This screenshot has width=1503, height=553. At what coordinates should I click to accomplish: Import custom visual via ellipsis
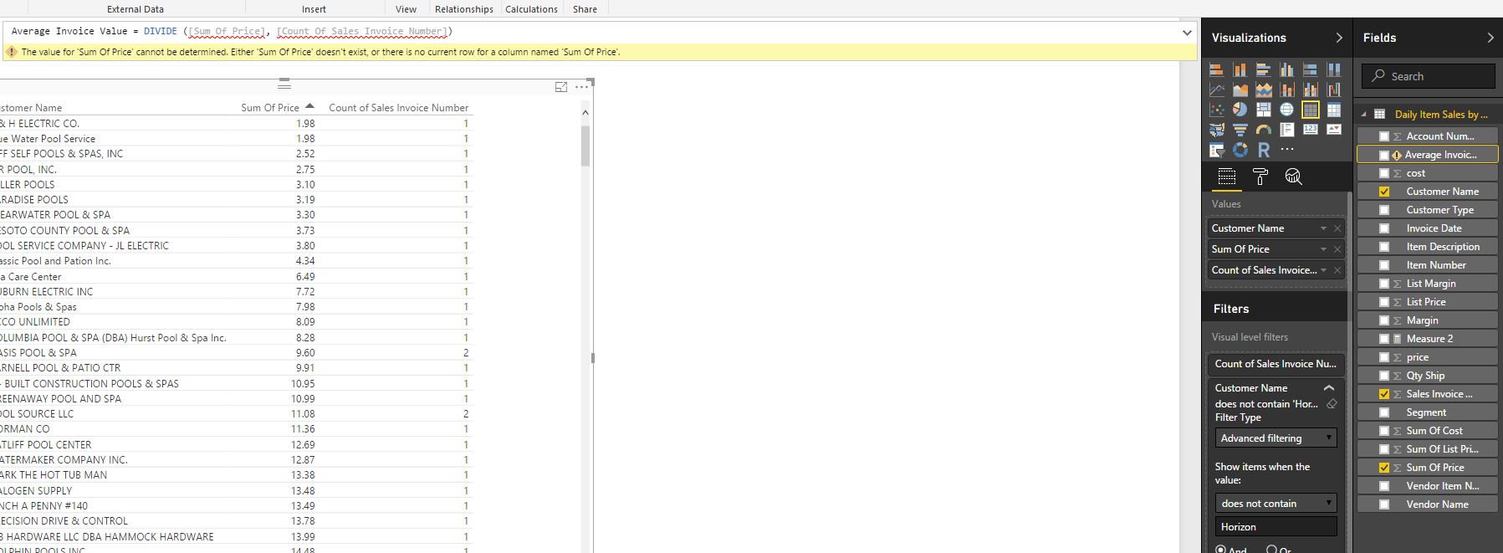[x=1287, y=149]
